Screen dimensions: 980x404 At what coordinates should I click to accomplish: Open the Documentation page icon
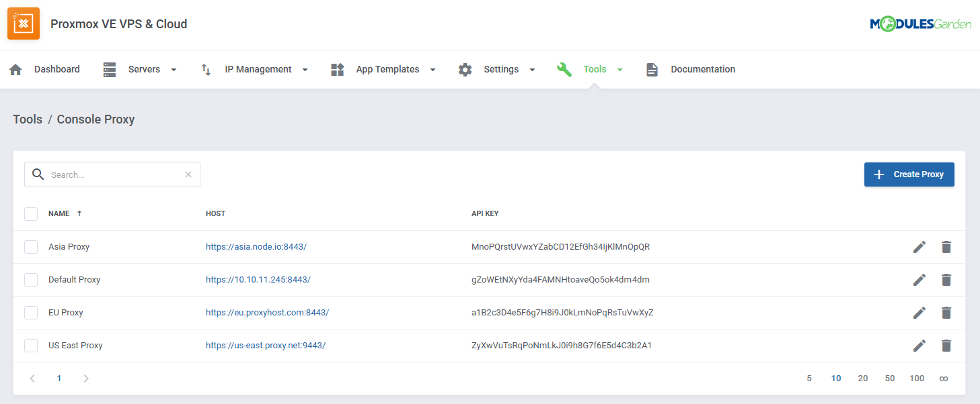tap(651, 68)
